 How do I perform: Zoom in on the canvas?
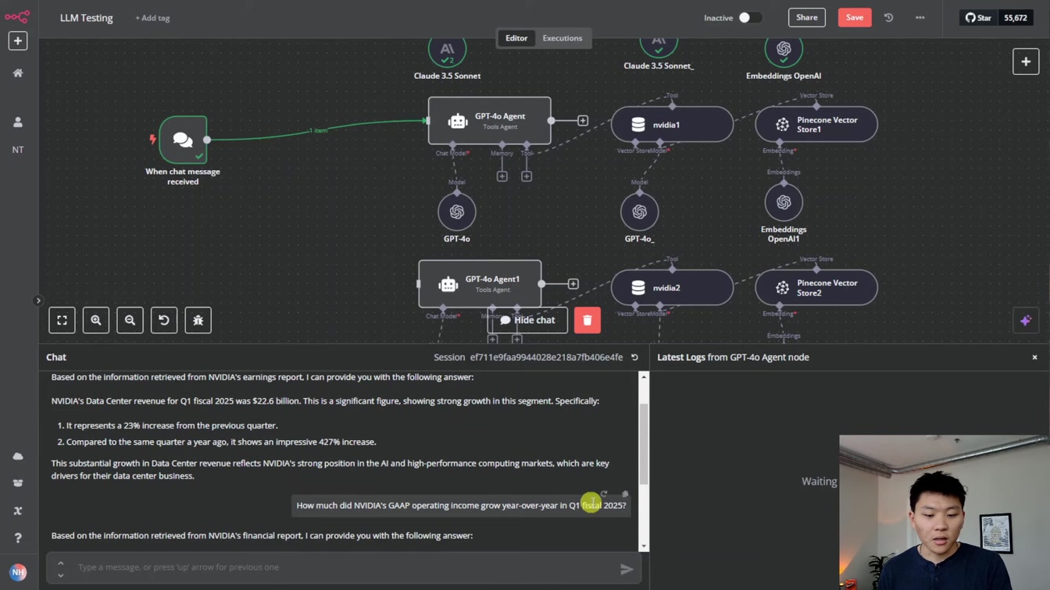pos(96,320)
